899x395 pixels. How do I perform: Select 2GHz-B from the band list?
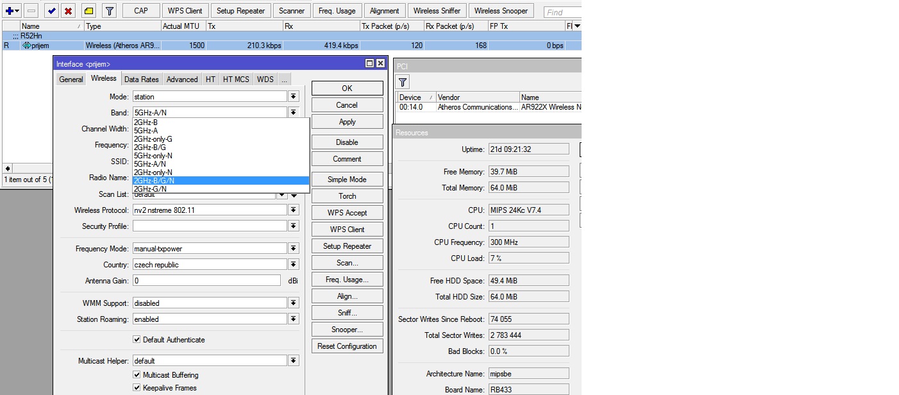click(x=221, y=122)
